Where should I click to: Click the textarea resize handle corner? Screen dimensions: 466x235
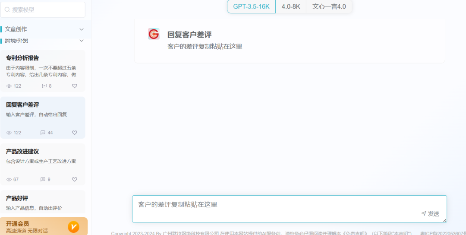[444, 220]
